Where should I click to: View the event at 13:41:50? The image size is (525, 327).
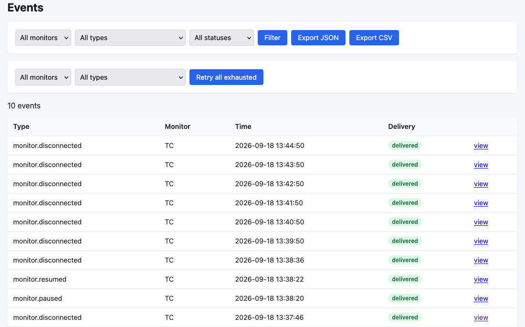click(481, 203)
